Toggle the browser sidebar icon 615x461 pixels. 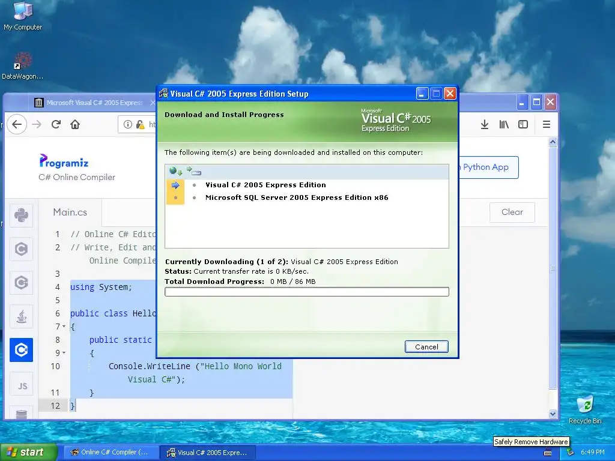[523, 124]
